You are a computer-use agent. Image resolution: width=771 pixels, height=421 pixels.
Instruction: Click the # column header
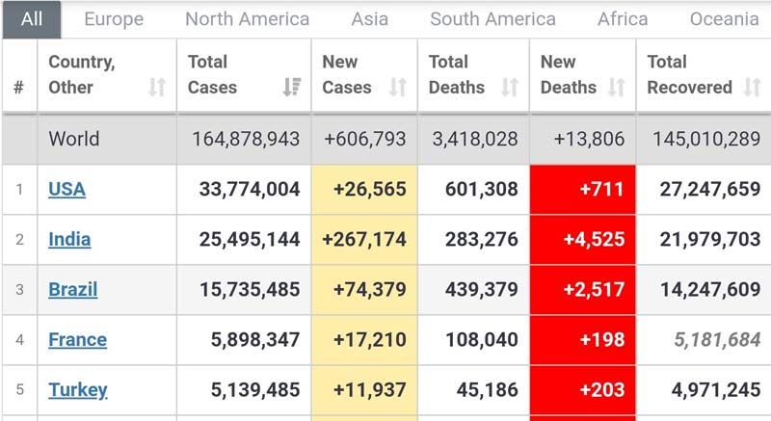tap(18, 88)
